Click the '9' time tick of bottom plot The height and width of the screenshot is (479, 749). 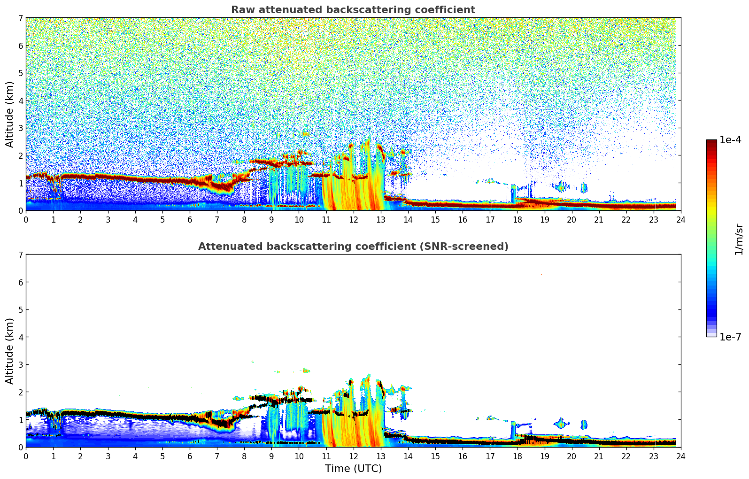click(271, 456)
